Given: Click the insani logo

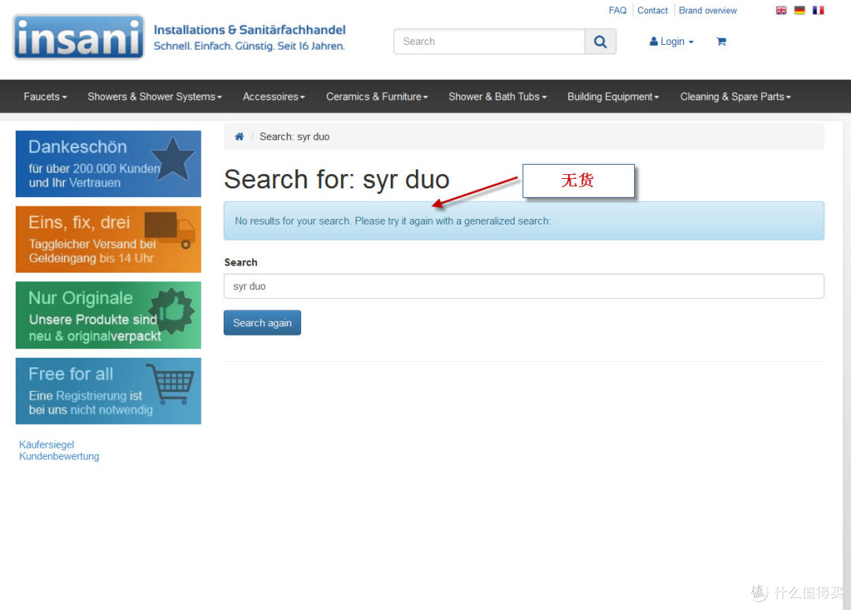Looking at the screenshot, I should pyautogui.click(x=79, y=38).
